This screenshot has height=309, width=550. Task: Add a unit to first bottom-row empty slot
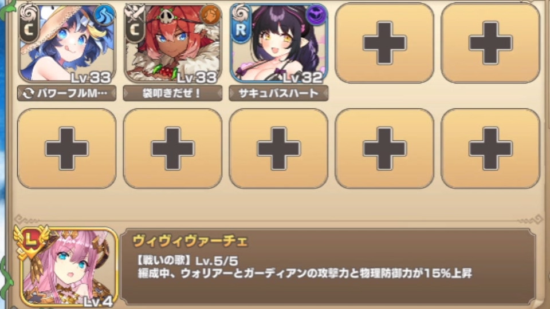(66, 149)
